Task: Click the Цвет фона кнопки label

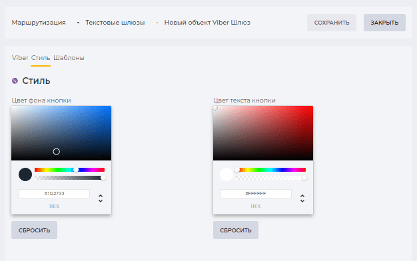Action: (41, 101)
